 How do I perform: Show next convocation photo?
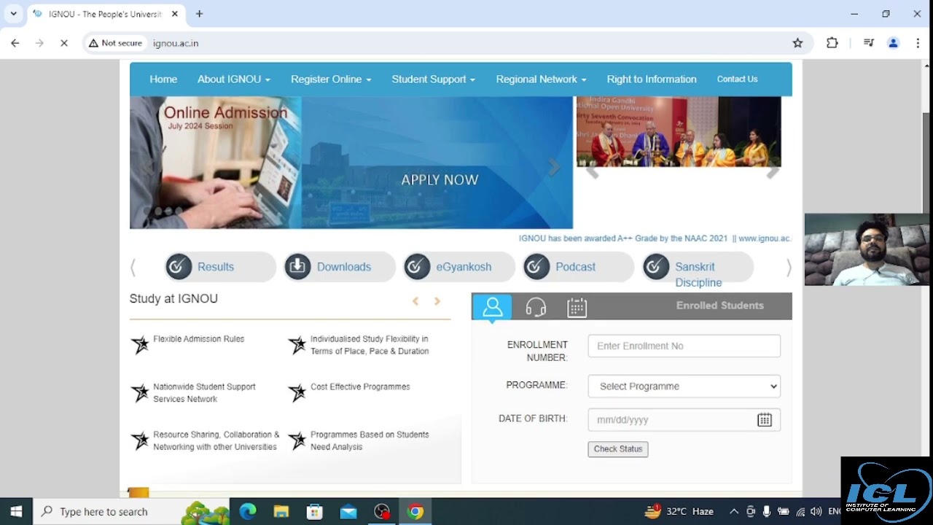[773, 172]
